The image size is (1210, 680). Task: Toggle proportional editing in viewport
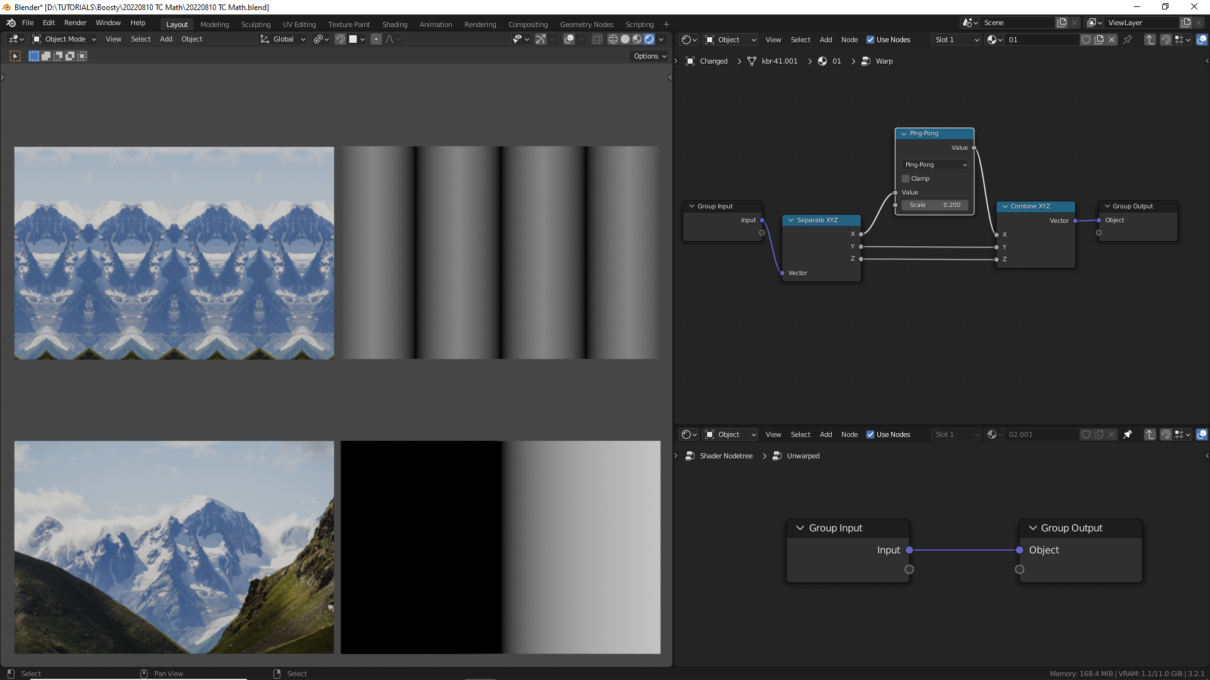point(376,39)
